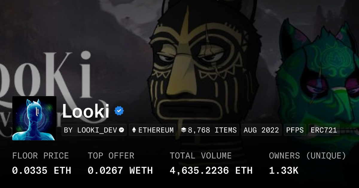Click the verified check next to LOOKI_DEV

click(121, 130)
